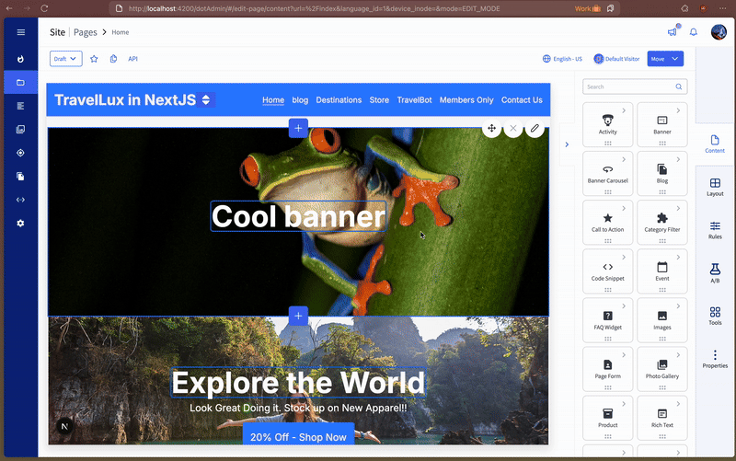Image resolution: width=736 pixels, height=461 pixels.
Task: Open the announcements megaphone icon
Action: tap(673, 32)
